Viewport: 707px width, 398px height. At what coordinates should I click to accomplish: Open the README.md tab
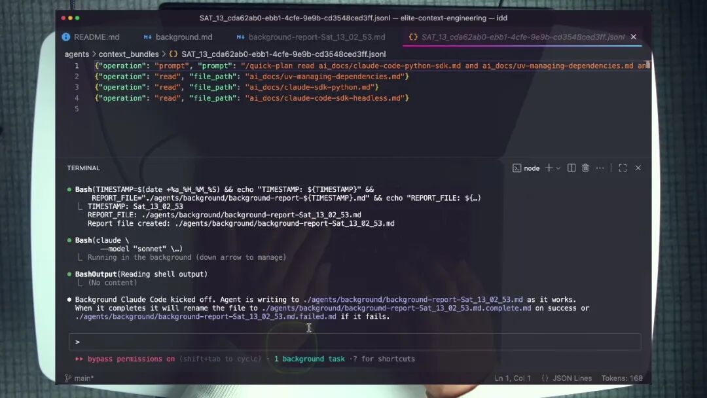[91, 37]
